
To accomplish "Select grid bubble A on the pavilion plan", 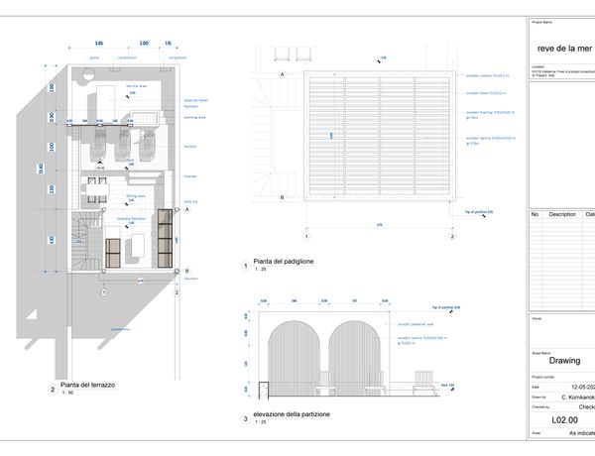I will 282,74.
